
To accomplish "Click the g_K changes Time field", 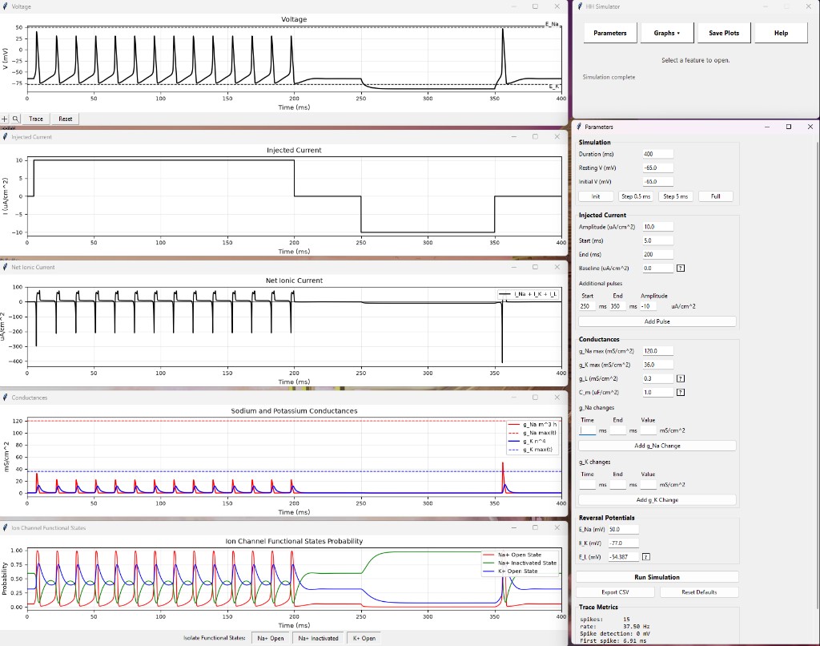I will coord(587,485).
